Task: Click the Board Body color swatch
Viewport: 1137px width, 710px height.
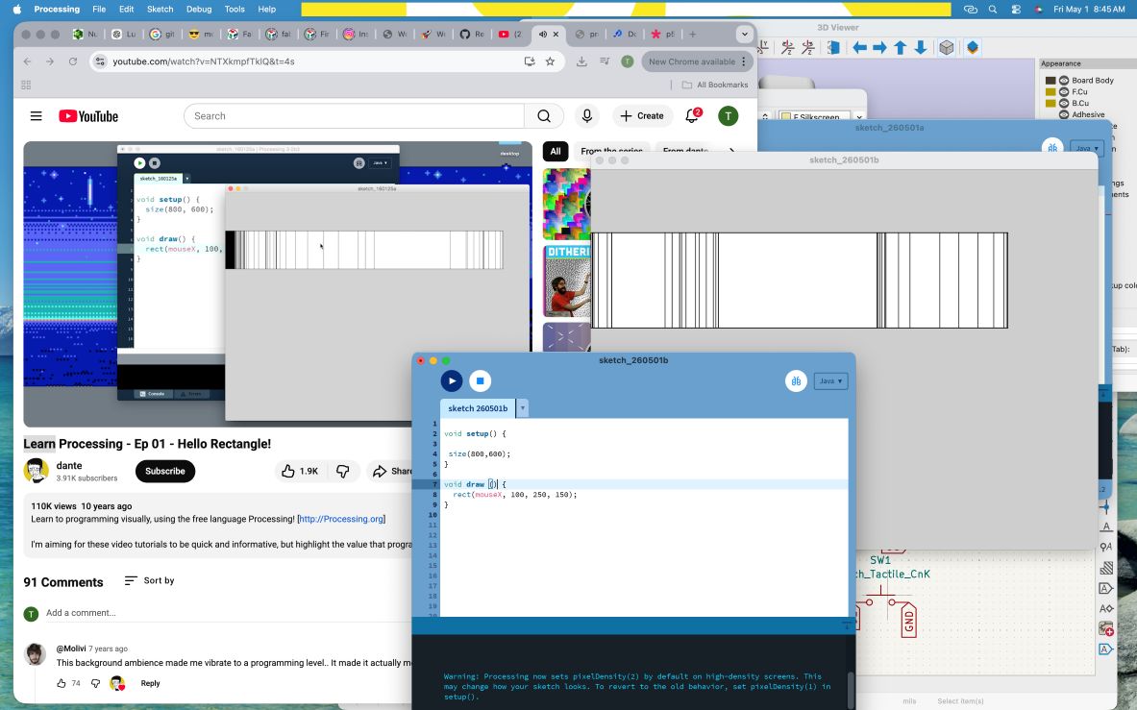Action: (1050, 81)
